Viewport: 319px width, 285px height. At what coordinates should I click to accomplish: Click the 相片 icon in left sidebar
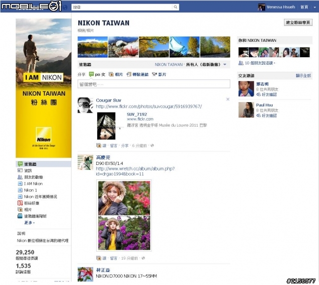coord(20,210)
